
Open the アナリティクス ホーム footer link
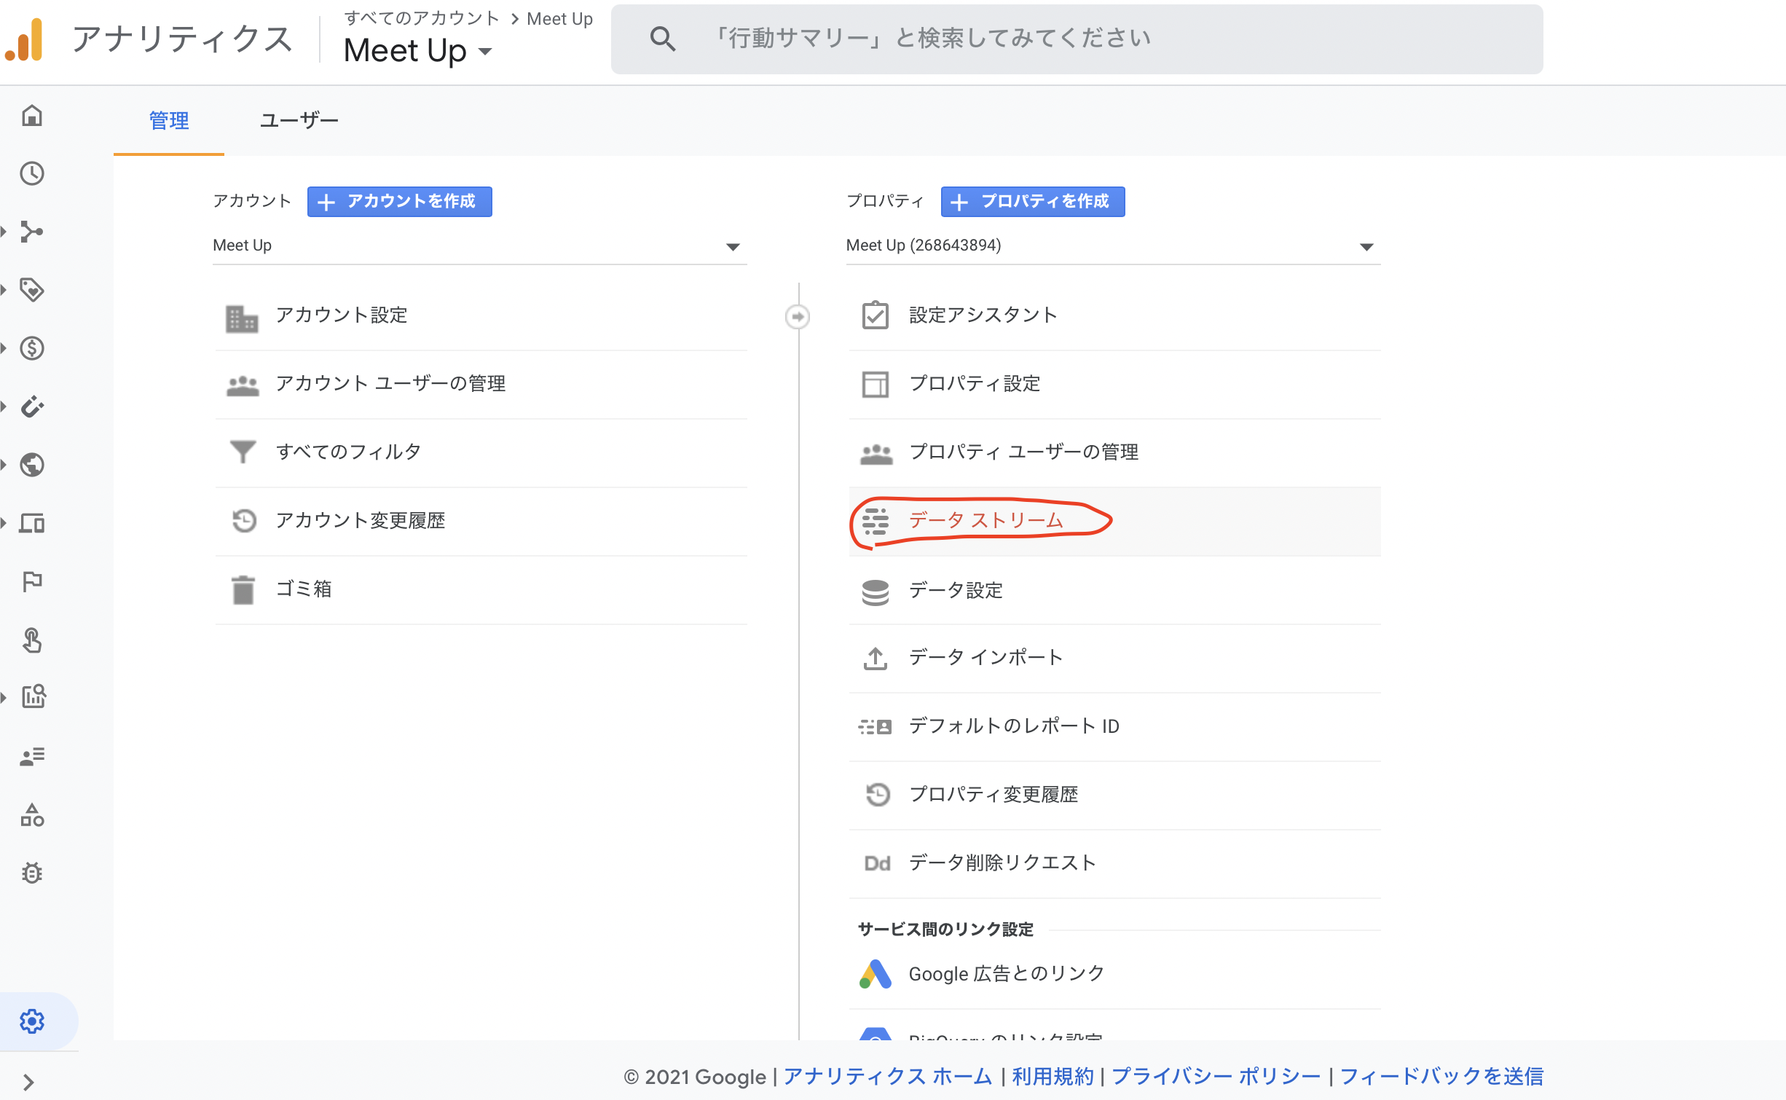[x=888, y=1076]
